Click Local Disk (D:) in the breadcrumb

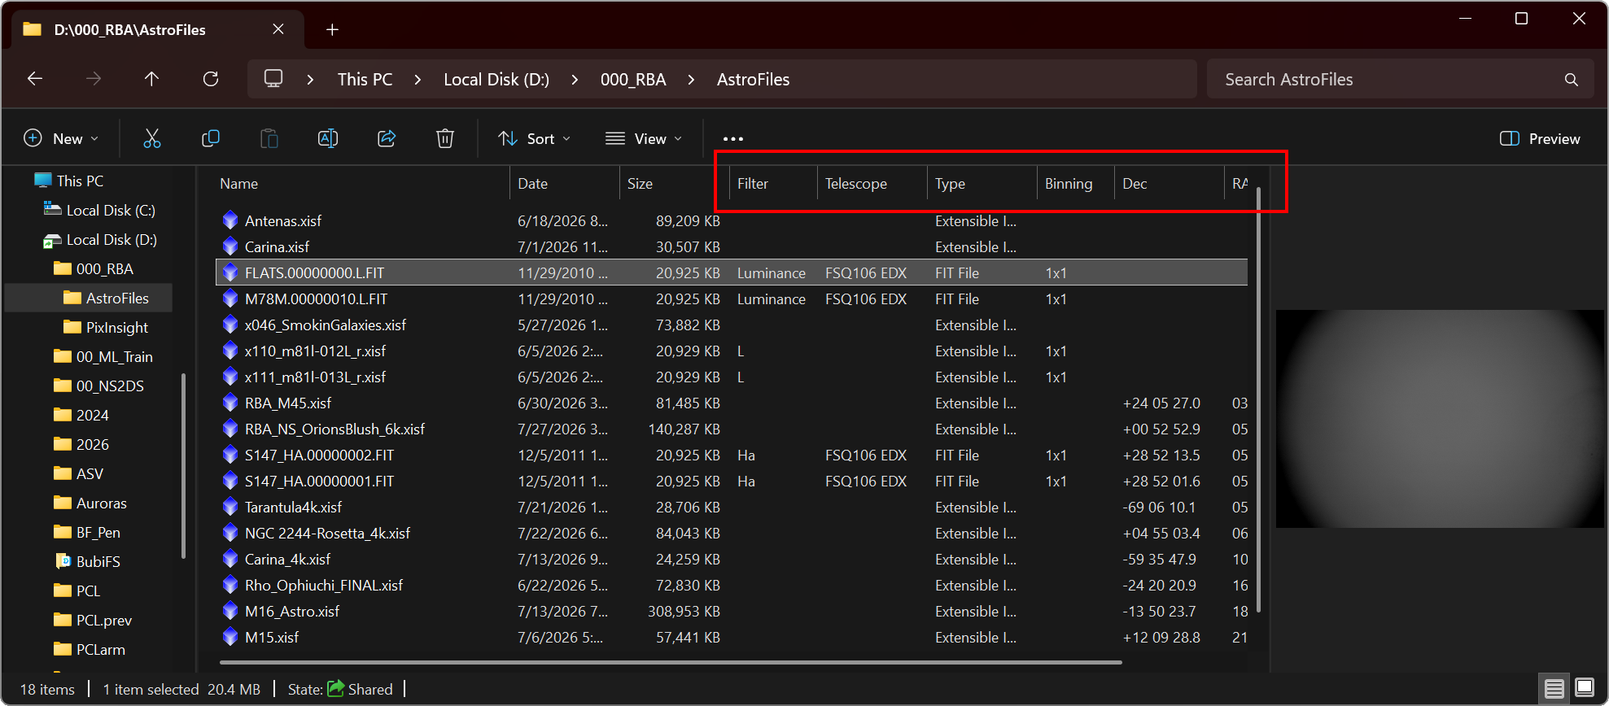496,80
